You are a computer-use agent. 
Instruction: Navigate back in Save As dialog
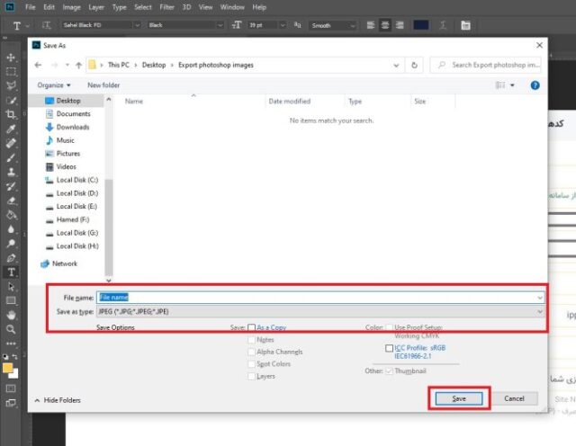click(x=38, y=65)
